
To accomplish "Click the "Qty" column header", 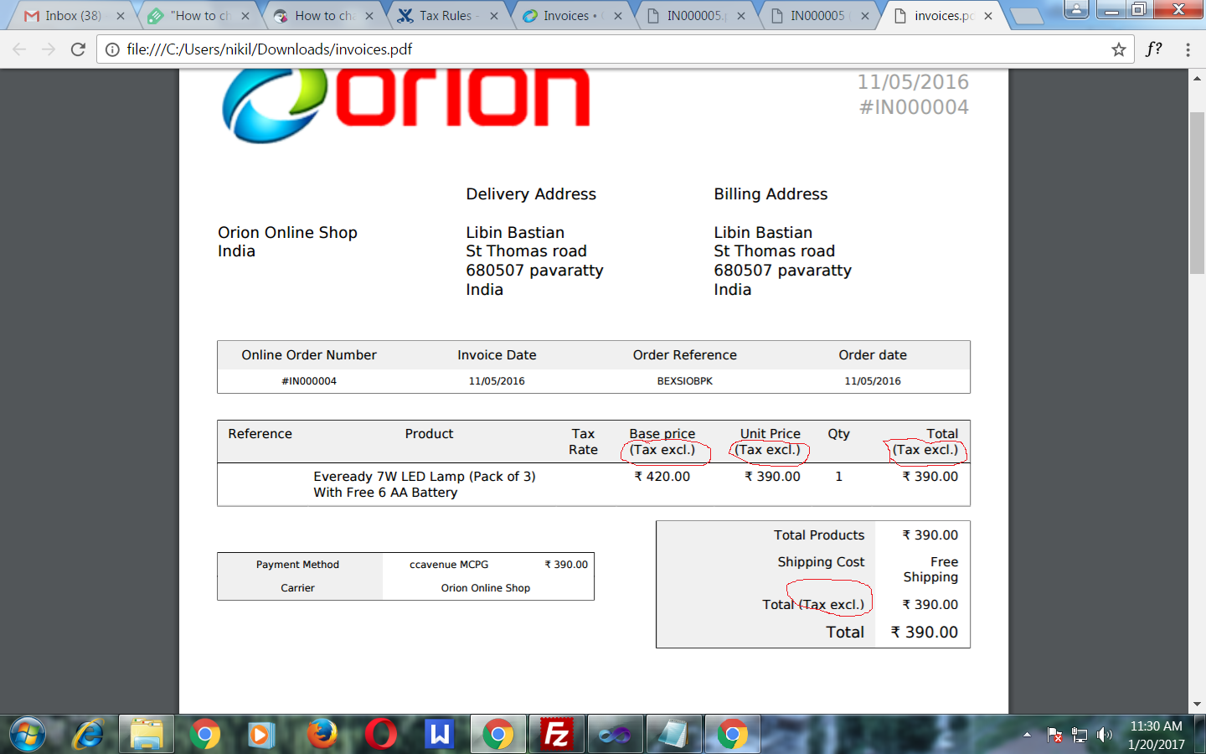I will click(838, 434).
